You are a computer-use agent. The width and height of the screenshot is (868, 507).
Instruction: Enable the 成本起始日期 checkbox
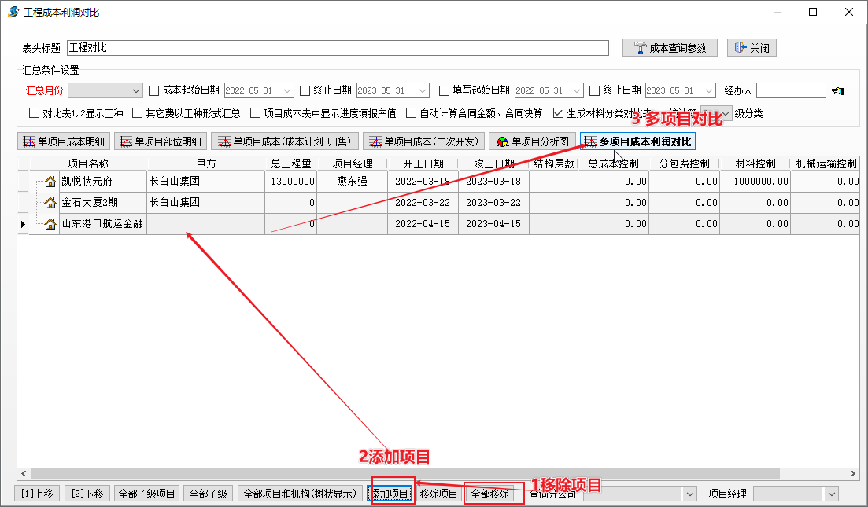click(154, 90)
